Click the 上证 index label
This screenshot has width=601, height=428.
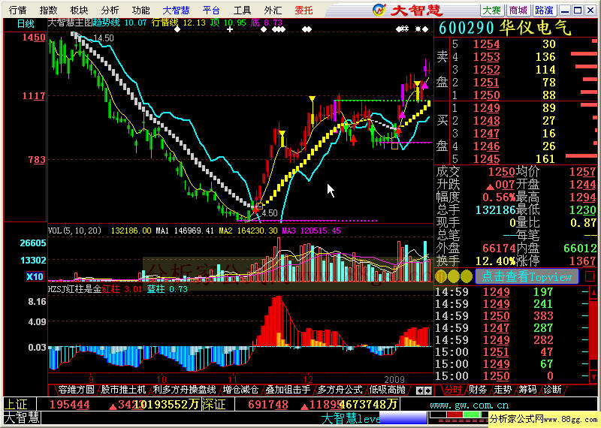[x=16, y=404]
